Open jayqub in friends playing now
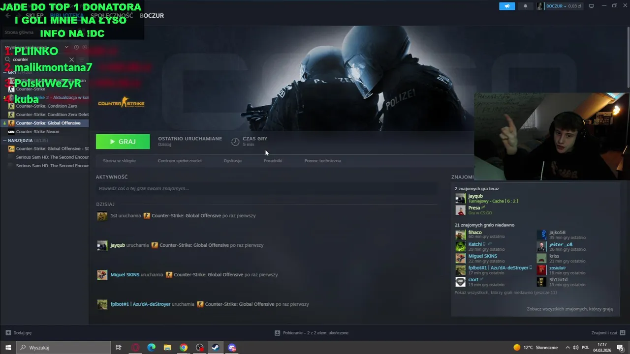Screen dimensions: 630x354 (x=475, y=196)
